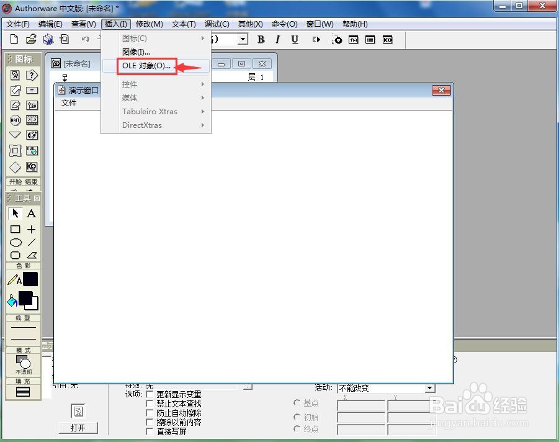Select the Display icon in icon palette
This screenshot has height=442, width=559.
point(15,75)
